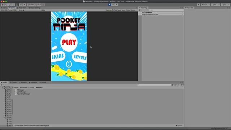Select PlayerShopManager script asset
Viewport: 231px width, 130px height.
(x=22, y=94)
